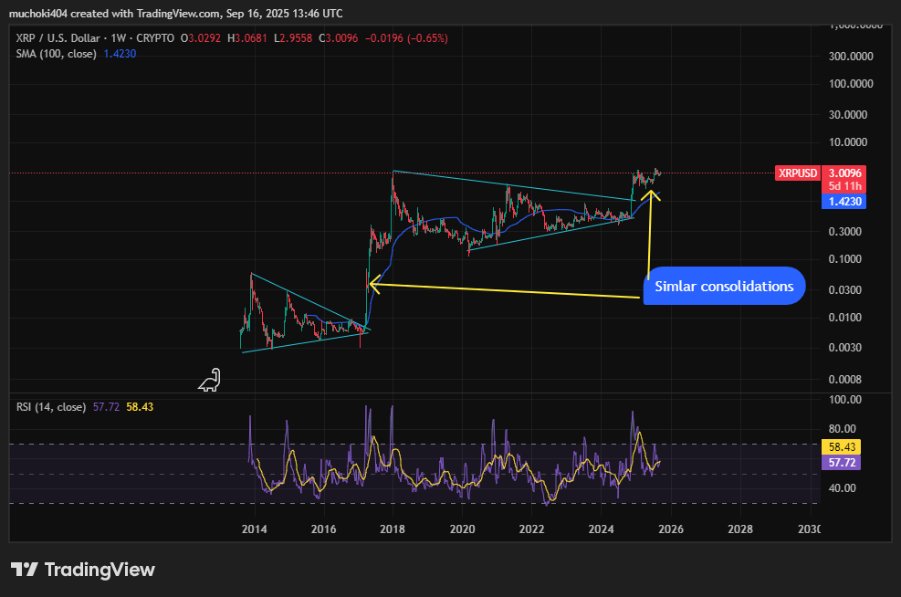Click the 40.00 RSI scale label
901x597 pixels.
[x=842, y=487]
